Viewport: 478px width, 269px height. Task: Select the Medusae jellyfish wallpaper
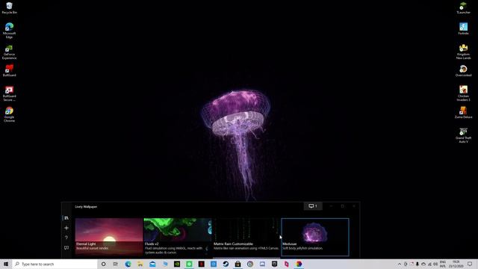click(315, 237)
